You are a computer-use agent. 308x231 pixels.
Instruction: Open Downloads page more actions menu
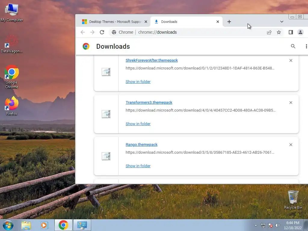pyautogui.click(x=306, y=46)
